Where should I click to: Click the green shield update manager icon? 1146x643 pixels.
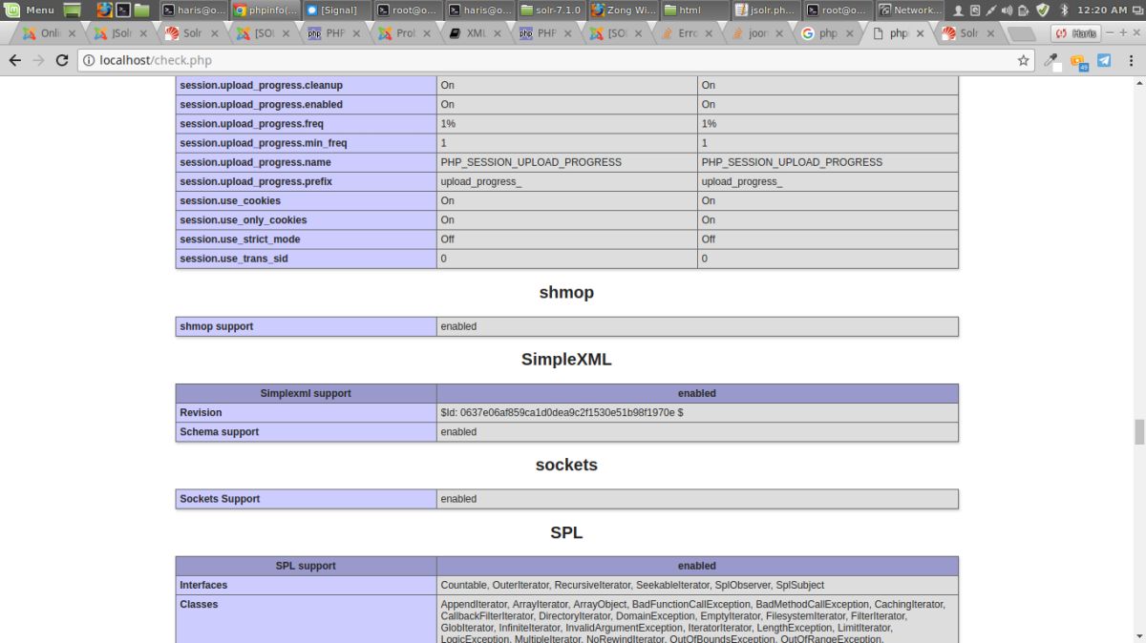[1043, 10]
